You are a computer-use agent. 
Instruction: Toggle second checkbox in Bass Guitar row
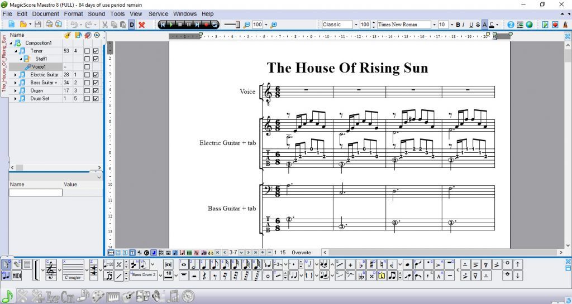96,83
